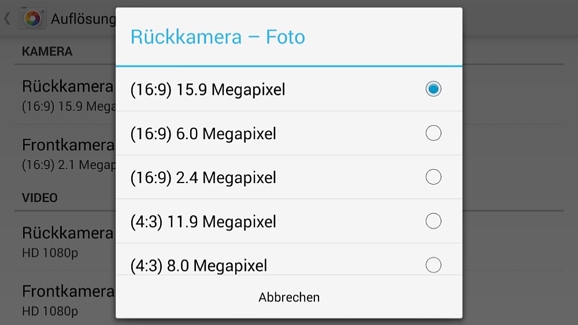Select the (4:3) 11.9 Megapixel radio button
578x325 pixels.
(433, 221)
